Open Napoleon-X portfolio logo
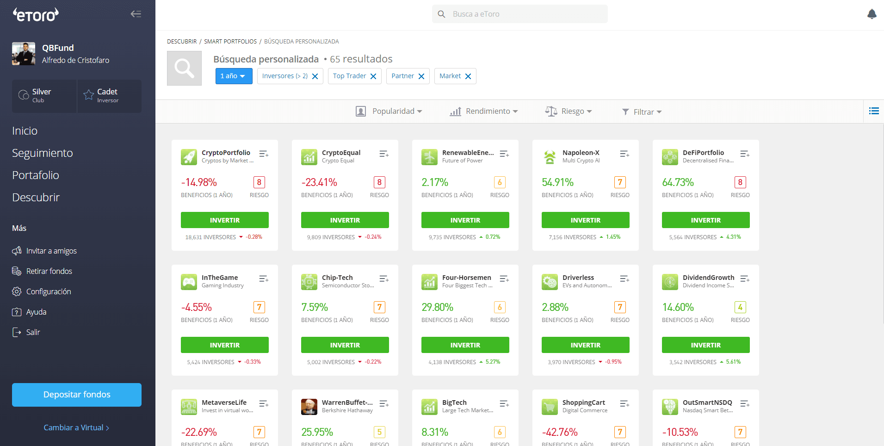 pyautogui.click(x=550, y=157)
